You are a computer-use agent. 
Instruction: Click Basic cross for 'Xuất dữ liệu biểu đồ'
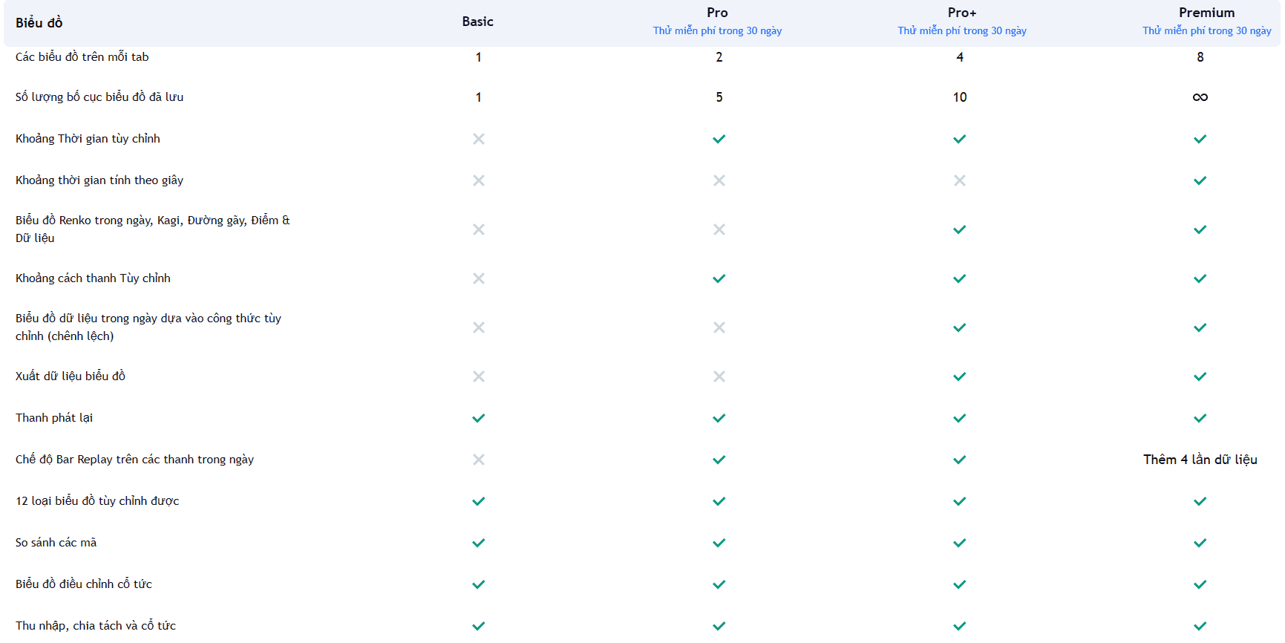click(479, 376)
